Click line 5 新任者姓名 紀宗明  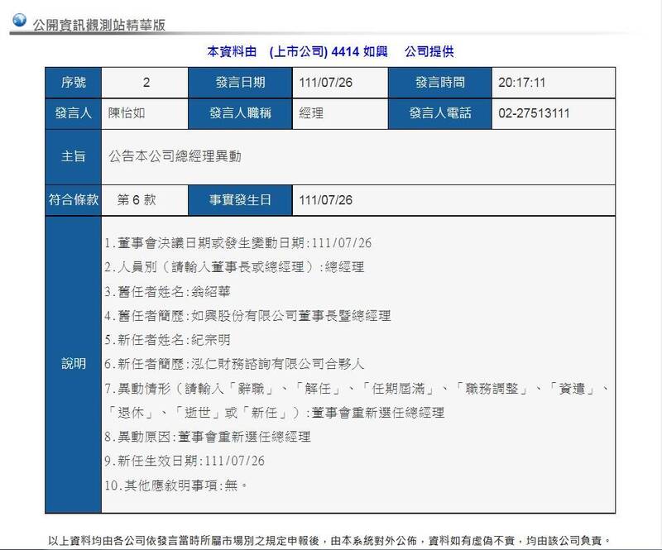168,340
